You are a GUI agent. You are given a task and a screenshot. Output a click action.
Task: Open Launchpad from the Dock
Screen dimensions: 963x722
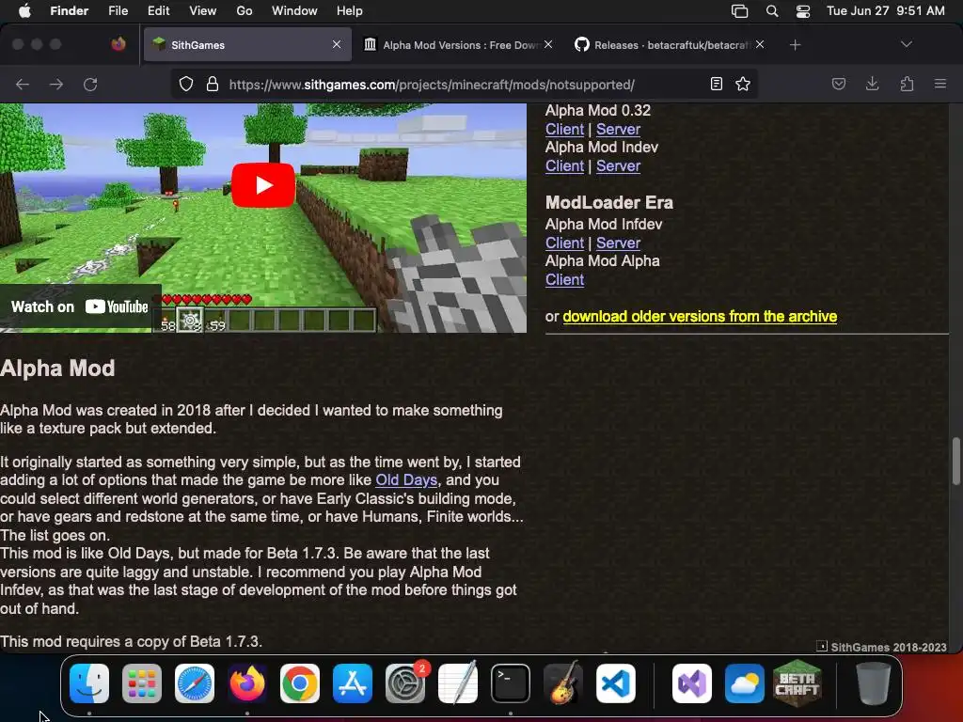pos(142,683)
